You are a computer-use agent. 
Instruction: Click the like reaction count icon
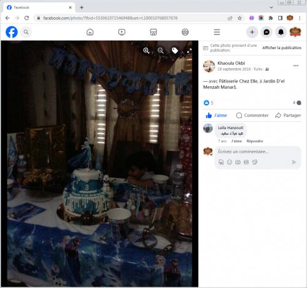pyautogui.click(x=206, y=103)
